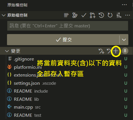Click the stage all changes plus icon
The image size is (133, 120).
point(116,51)
